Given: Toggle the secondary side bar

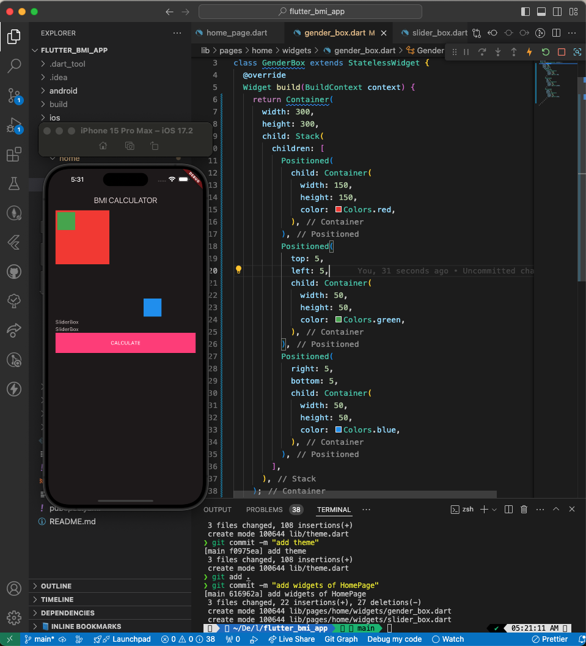Looking at the screenshot, I should pyautogui.click(x=557, y=12).
